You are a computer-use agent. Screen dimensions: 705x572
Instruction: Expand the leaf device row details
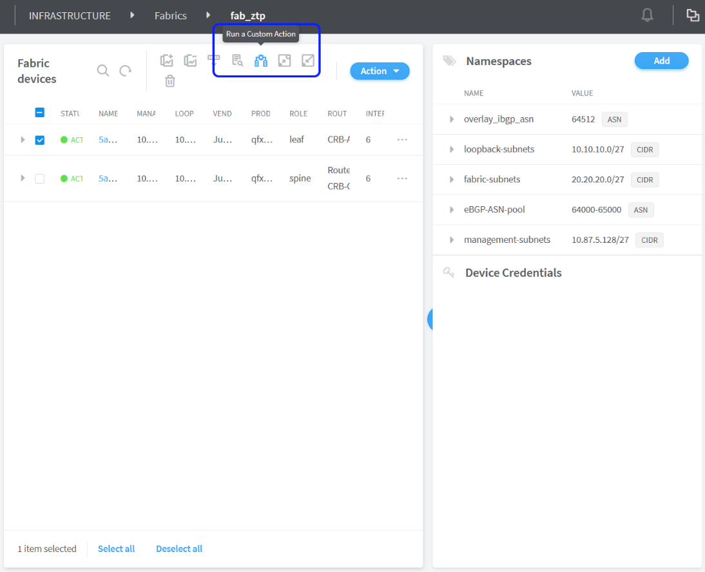tap(23, 140)
